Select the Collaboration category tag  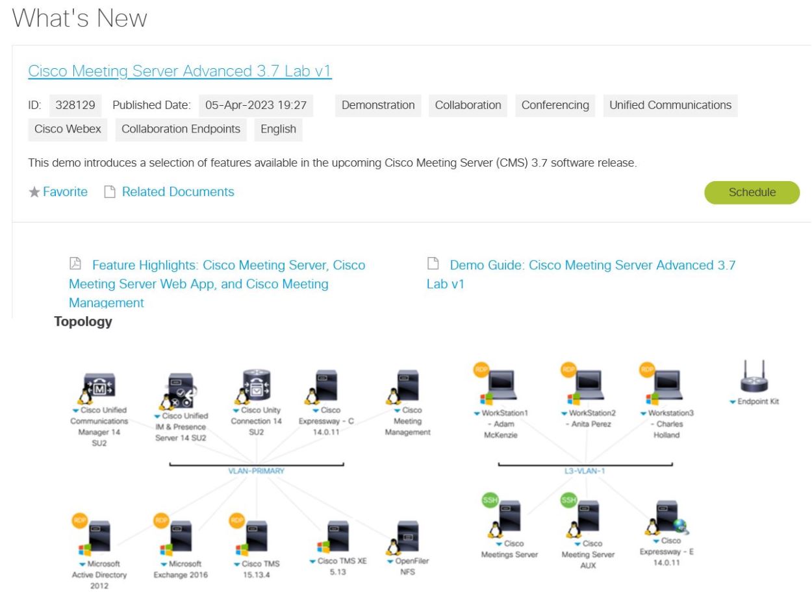pyautogui.click(x=467, y=105)
